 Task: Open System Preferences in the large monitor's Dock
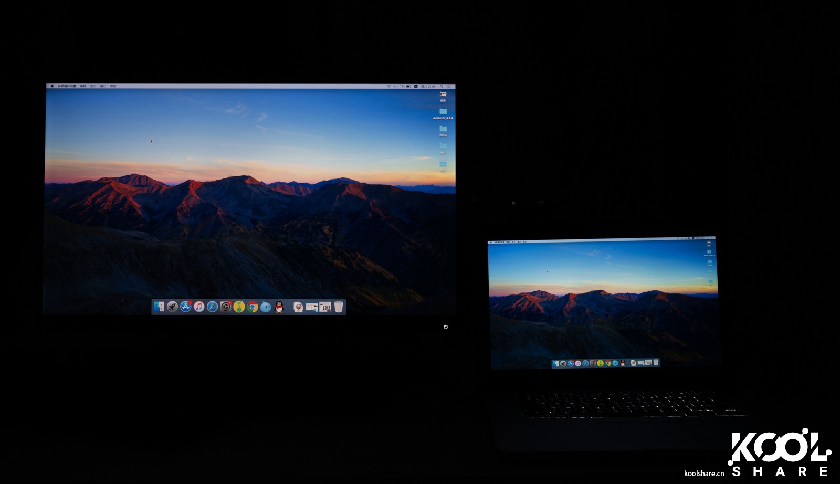[226, 307]
